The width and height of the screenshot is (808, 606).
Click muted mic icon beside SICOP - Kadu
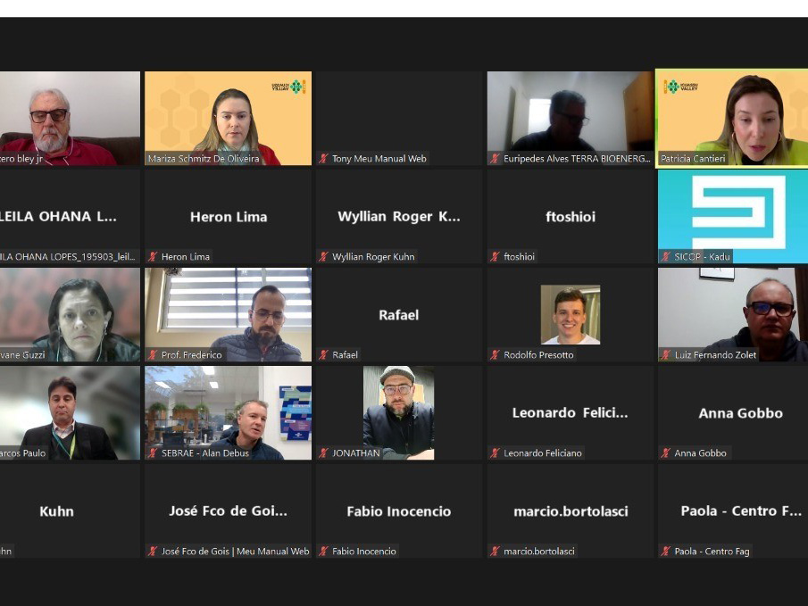point(666,257)
